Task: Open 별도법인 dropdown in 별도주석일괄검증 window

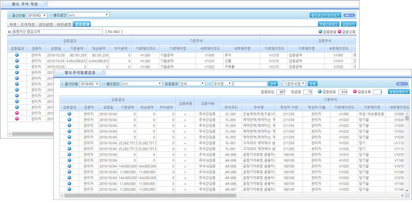Action: click(142, 83)
